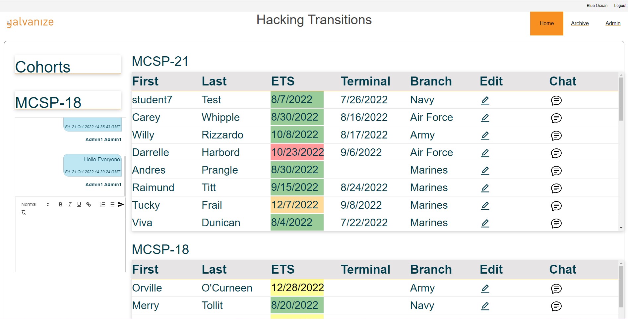Screen dimensions: 628x319
Task: Switch to the Archive tab
Action: click(x=580, y=23)
